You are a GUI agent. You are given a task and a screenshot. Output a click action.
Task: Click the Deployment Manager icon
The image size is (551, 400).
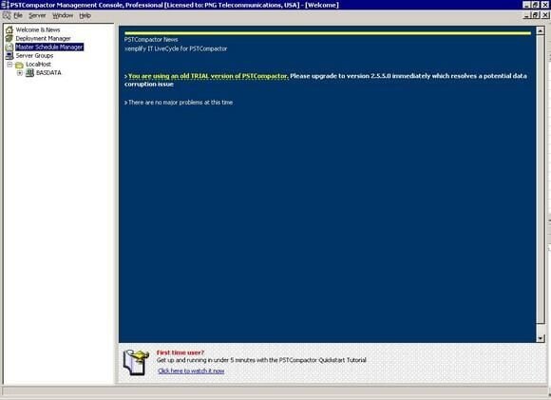coord(9,38)
